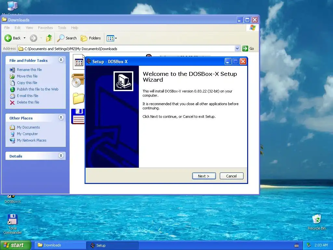Screen dimensions: 333x250
Task: Open My Documents in Other Places
Action: (29, 127)
